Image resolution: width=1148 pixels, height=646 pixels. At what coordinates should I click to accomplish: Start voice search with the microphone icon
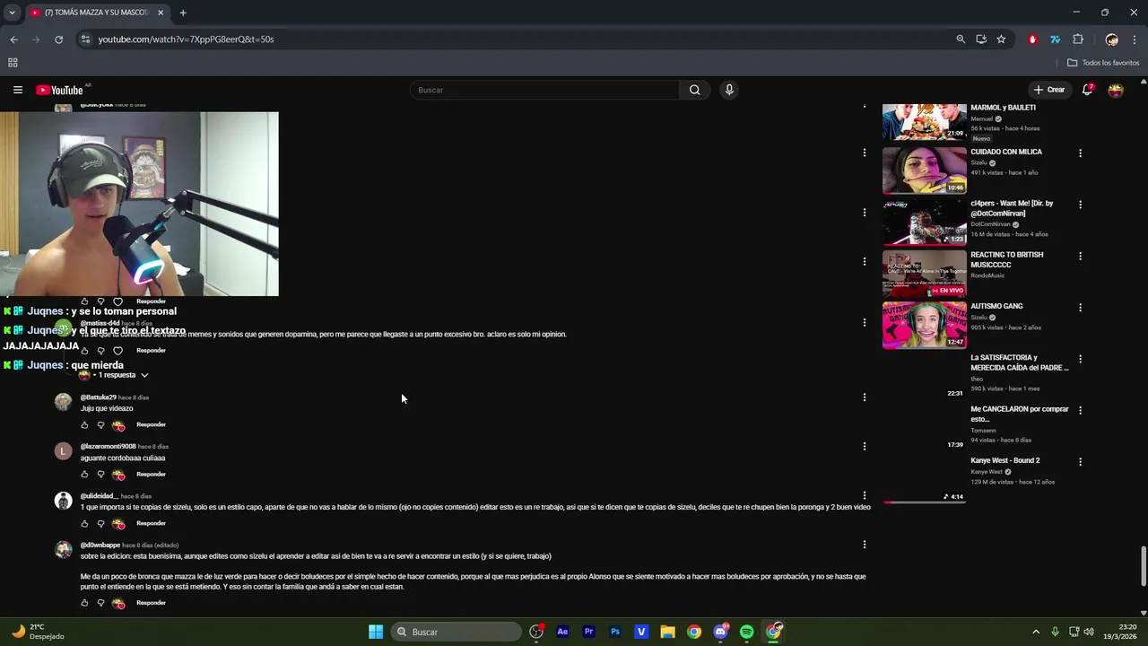(x=729, y=90)
